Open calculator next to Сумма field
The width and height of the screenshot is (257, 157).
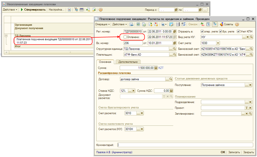click(156, 68)
